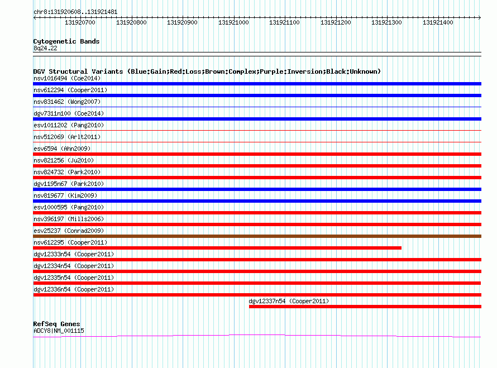Click the red bar of nsv824732

[x=257, y=178]
